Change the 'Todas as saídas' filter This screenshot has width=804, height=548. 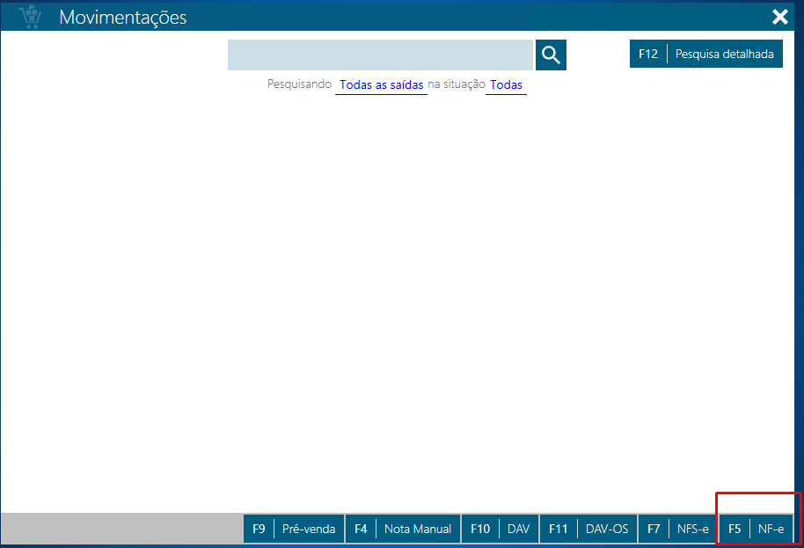point(381,85)
